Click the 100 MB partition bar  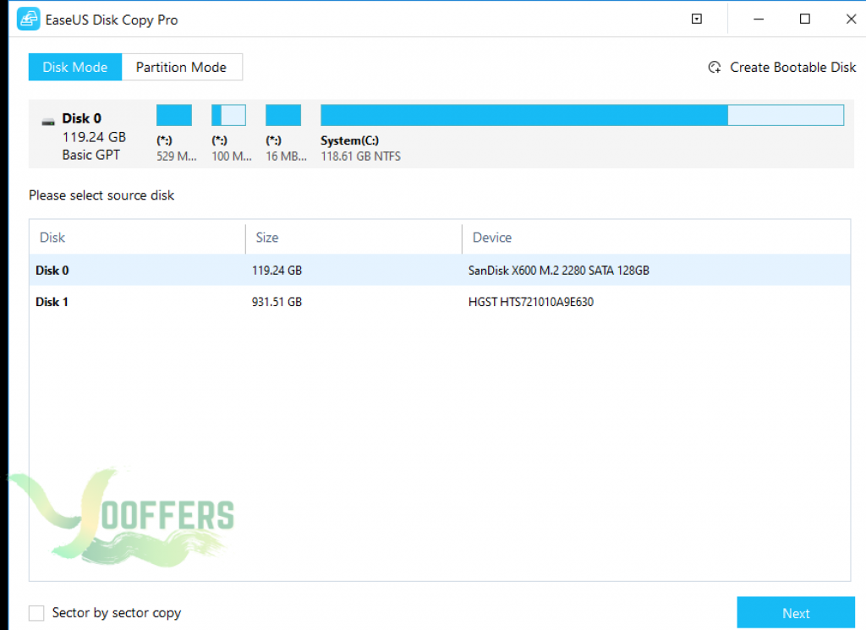tap(228, 115)
